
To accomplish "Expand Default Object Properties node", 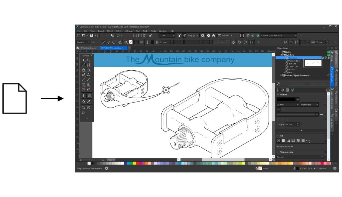I will (281, 75).
